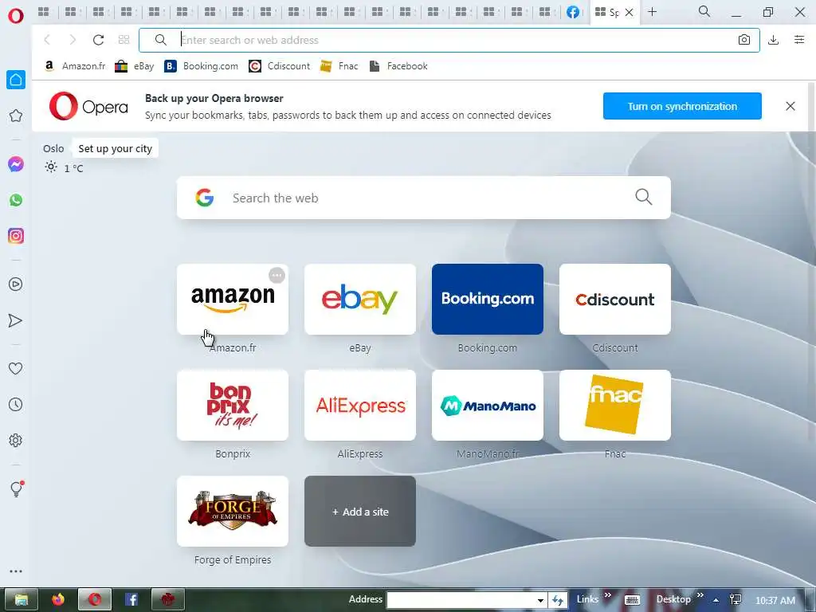Open sidebar setup three-dots menu

pos(16,571)
